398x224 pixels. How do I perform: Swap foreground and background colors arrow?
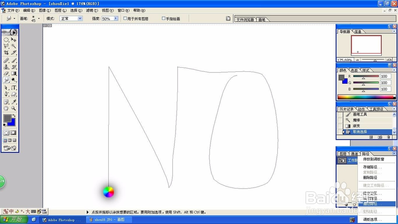pos(14,116)
